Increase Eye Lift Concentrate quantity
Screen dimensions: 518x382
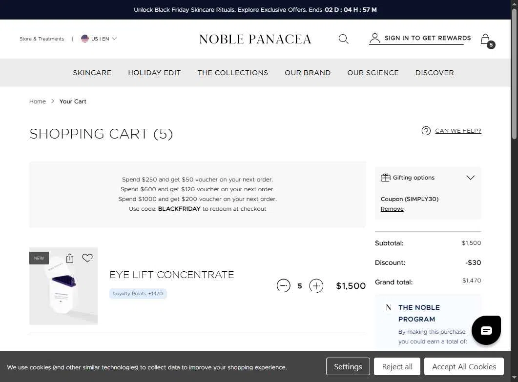pos(316,285)
